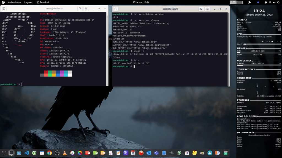Click the Terminal icon in dock

point(11,153)
